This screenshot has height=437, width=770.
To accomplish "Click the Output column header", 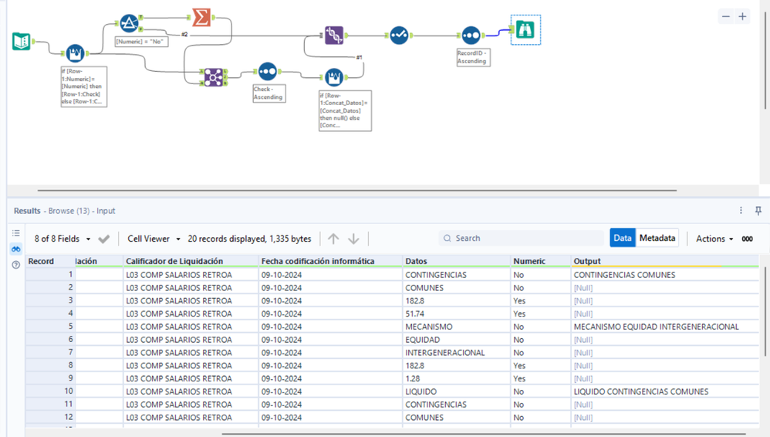I will 665,261.
